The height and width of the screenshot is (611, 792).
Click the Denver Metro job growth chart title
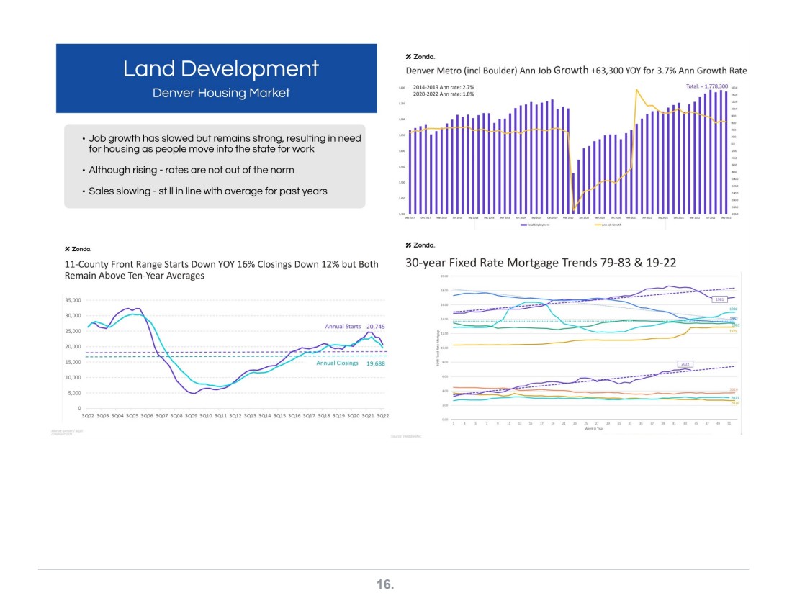click(x=576, y=71)
